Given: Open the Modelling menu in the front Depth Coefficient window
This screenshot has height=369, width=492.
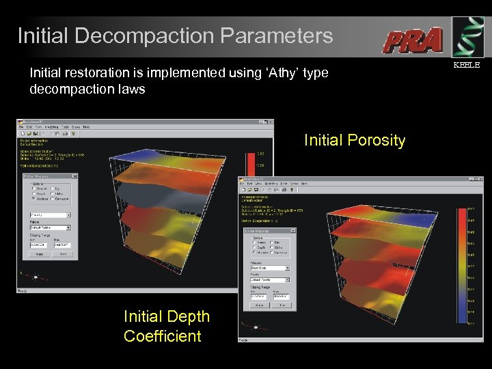Looking at the screenshot, I should [271, 184].
